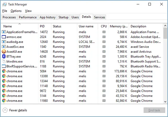
Task: Select the BTTray.exe Bluetooth icon
Action: (4, 57)
